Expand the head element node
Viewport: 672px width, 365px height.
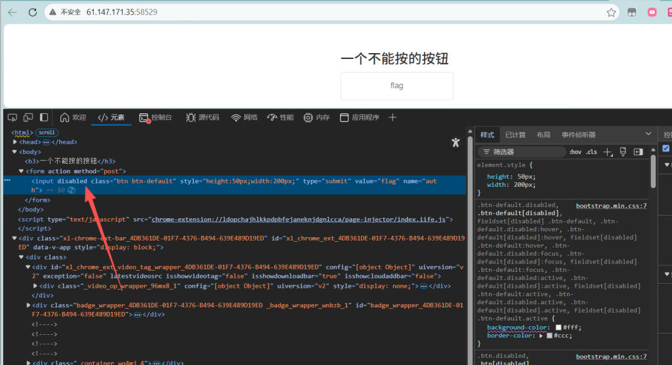click(15, 142)
